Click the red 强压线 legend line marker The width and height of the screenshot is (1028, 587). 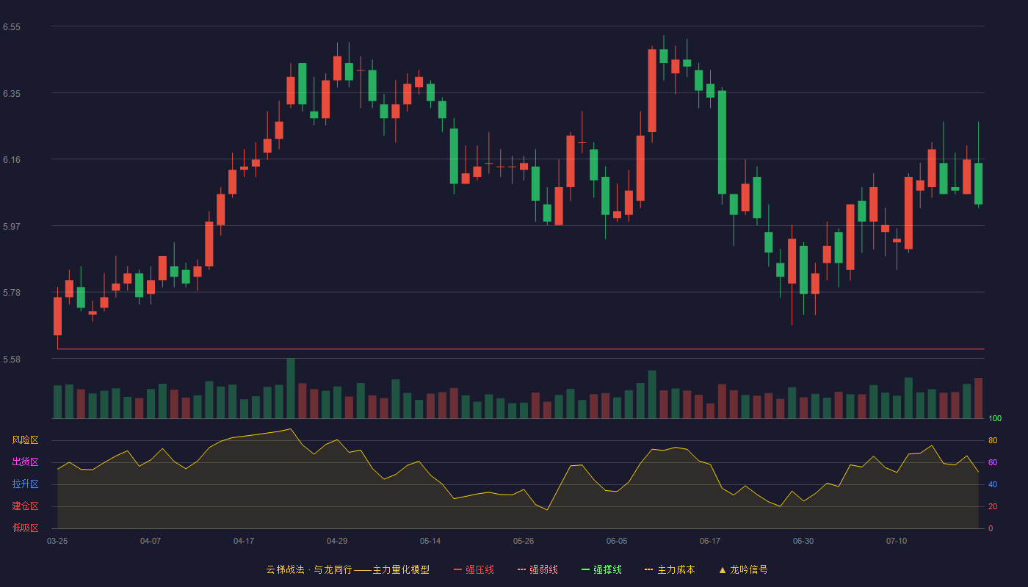(458, 569)
